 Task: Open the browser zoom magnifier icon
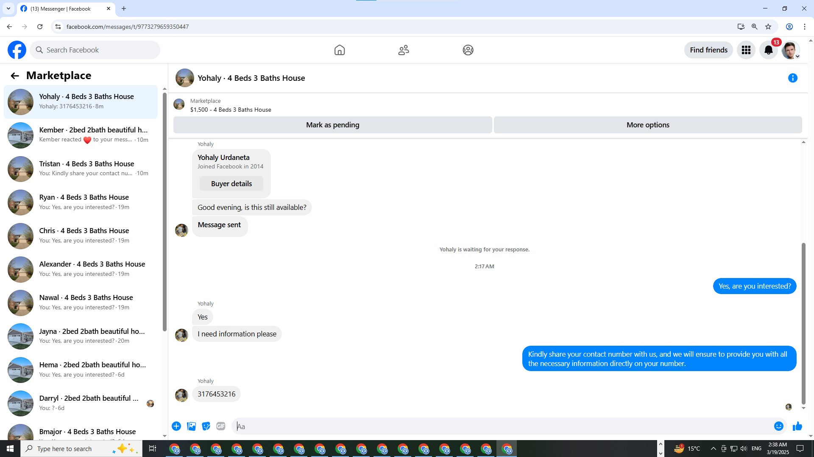[755, 27]
